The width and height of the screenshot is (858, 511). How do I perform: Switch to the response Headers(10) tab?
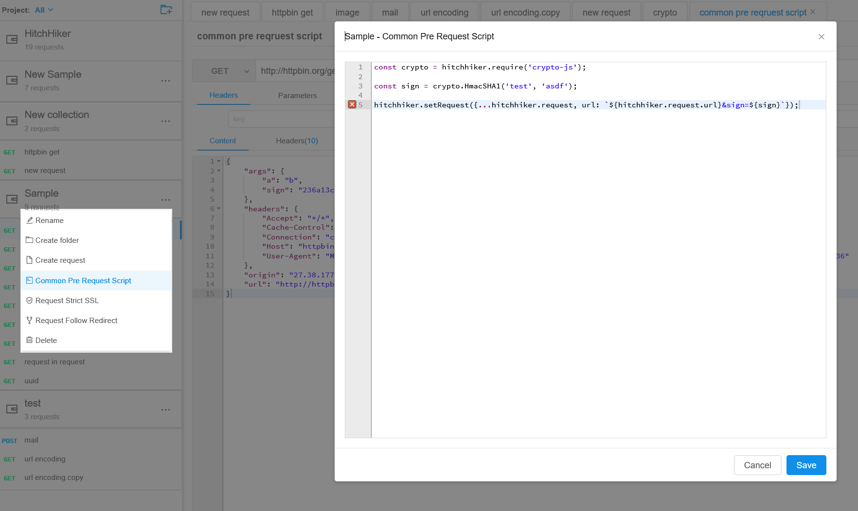[297, 141]
